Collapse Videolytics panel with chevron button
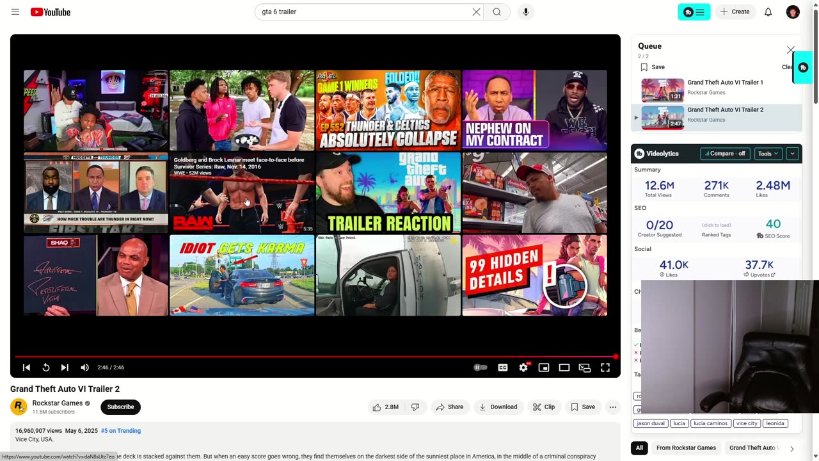The width and height of the screenshot is (819, 461). [792, 154]
